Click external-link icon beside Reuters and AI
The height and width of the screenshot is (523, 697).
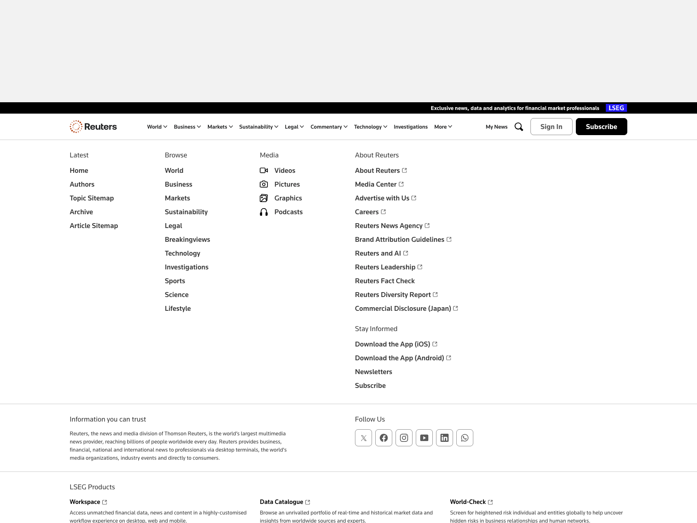(406, 253)
